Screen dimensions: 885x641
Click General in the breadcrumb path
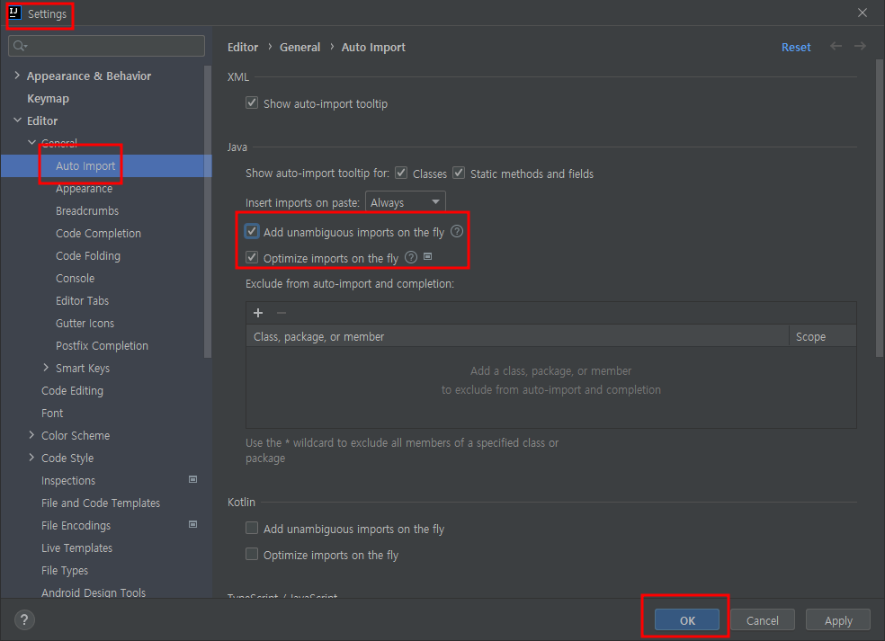click(299, 47)
